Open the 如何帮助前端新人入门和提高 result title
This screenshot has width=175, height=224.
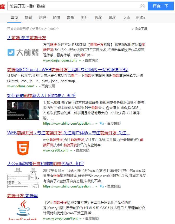coord(41,95)
